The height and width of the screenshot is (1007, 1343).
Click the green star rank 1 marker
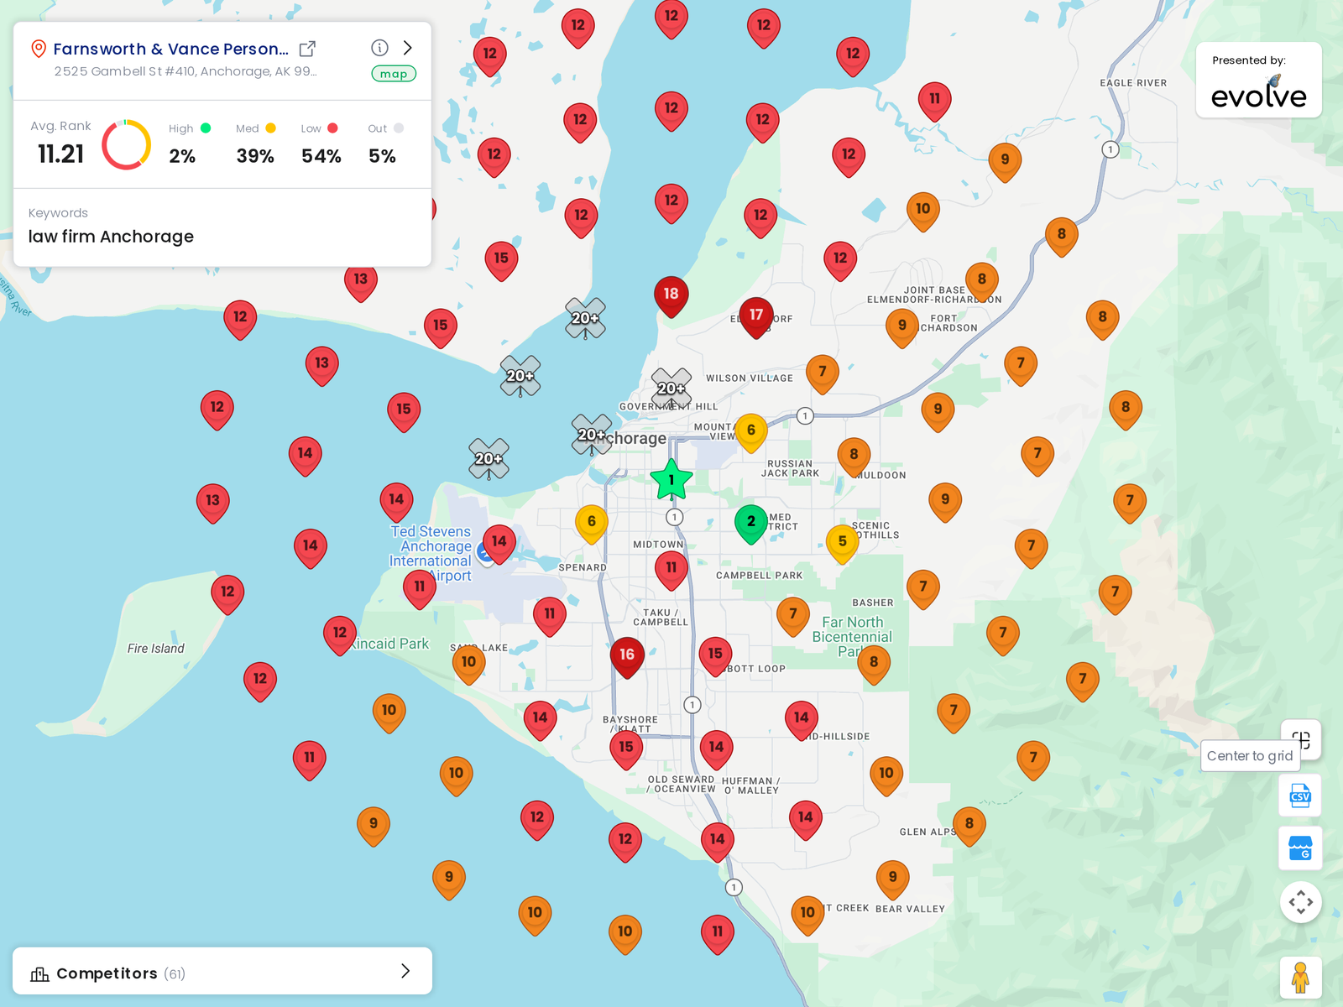pyautogui.click(x=671, y=480)
